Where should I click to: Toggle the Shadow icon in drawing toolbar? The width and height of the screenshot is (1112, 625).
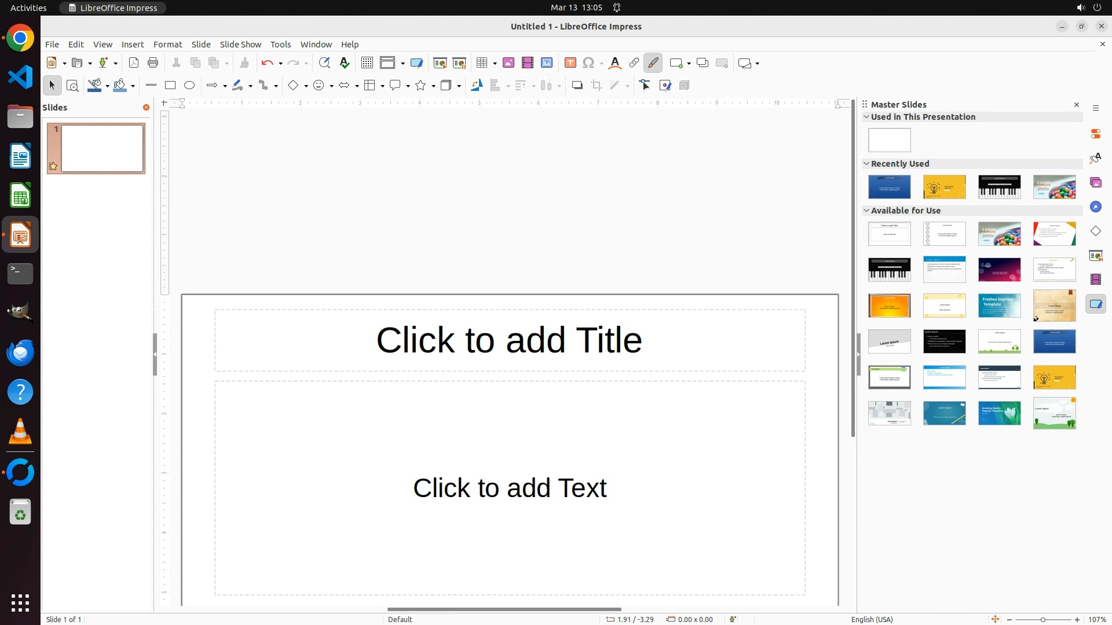tap(577, 86)
